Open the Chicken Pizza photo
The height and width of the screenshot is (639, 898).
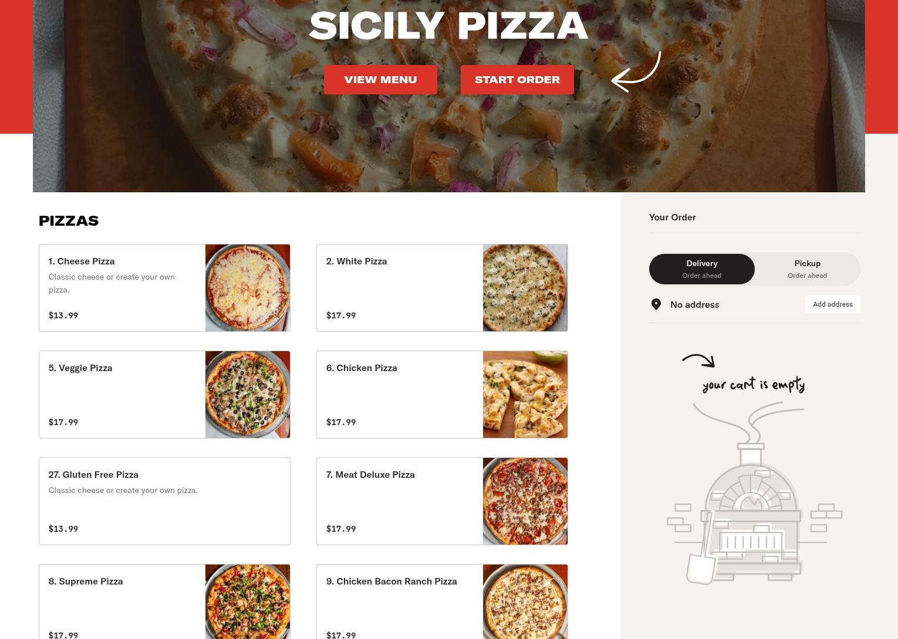click(525, 395)
